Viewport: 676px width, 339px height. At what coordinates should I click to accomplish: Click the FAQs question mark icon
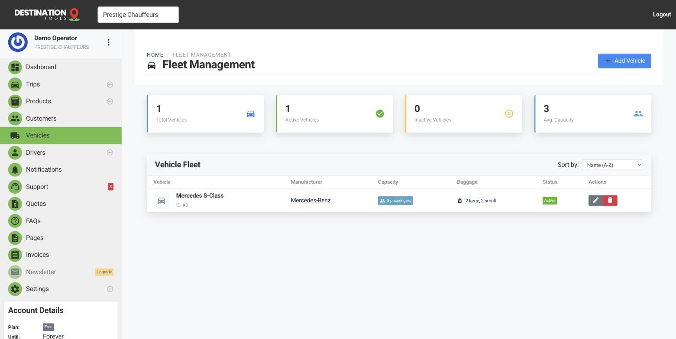pos(15,221)
